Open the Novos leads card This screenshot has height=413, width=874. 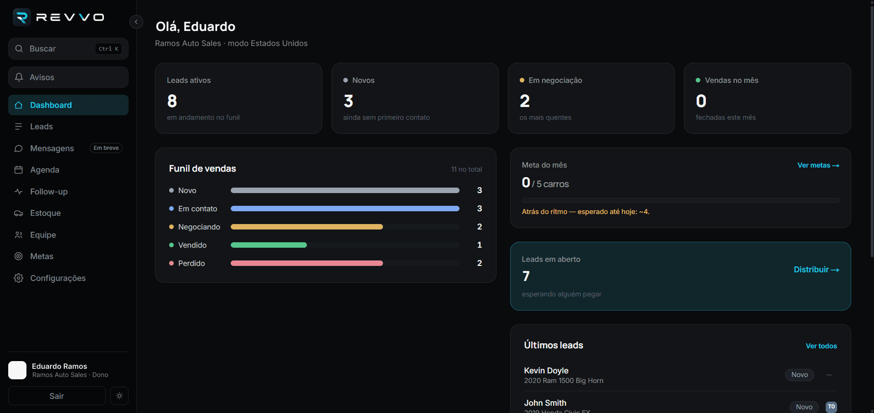click(415, 98)
